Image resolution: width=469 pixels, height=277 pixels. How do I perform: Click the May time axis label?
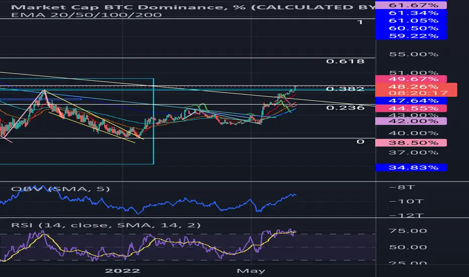coord(251,271)
